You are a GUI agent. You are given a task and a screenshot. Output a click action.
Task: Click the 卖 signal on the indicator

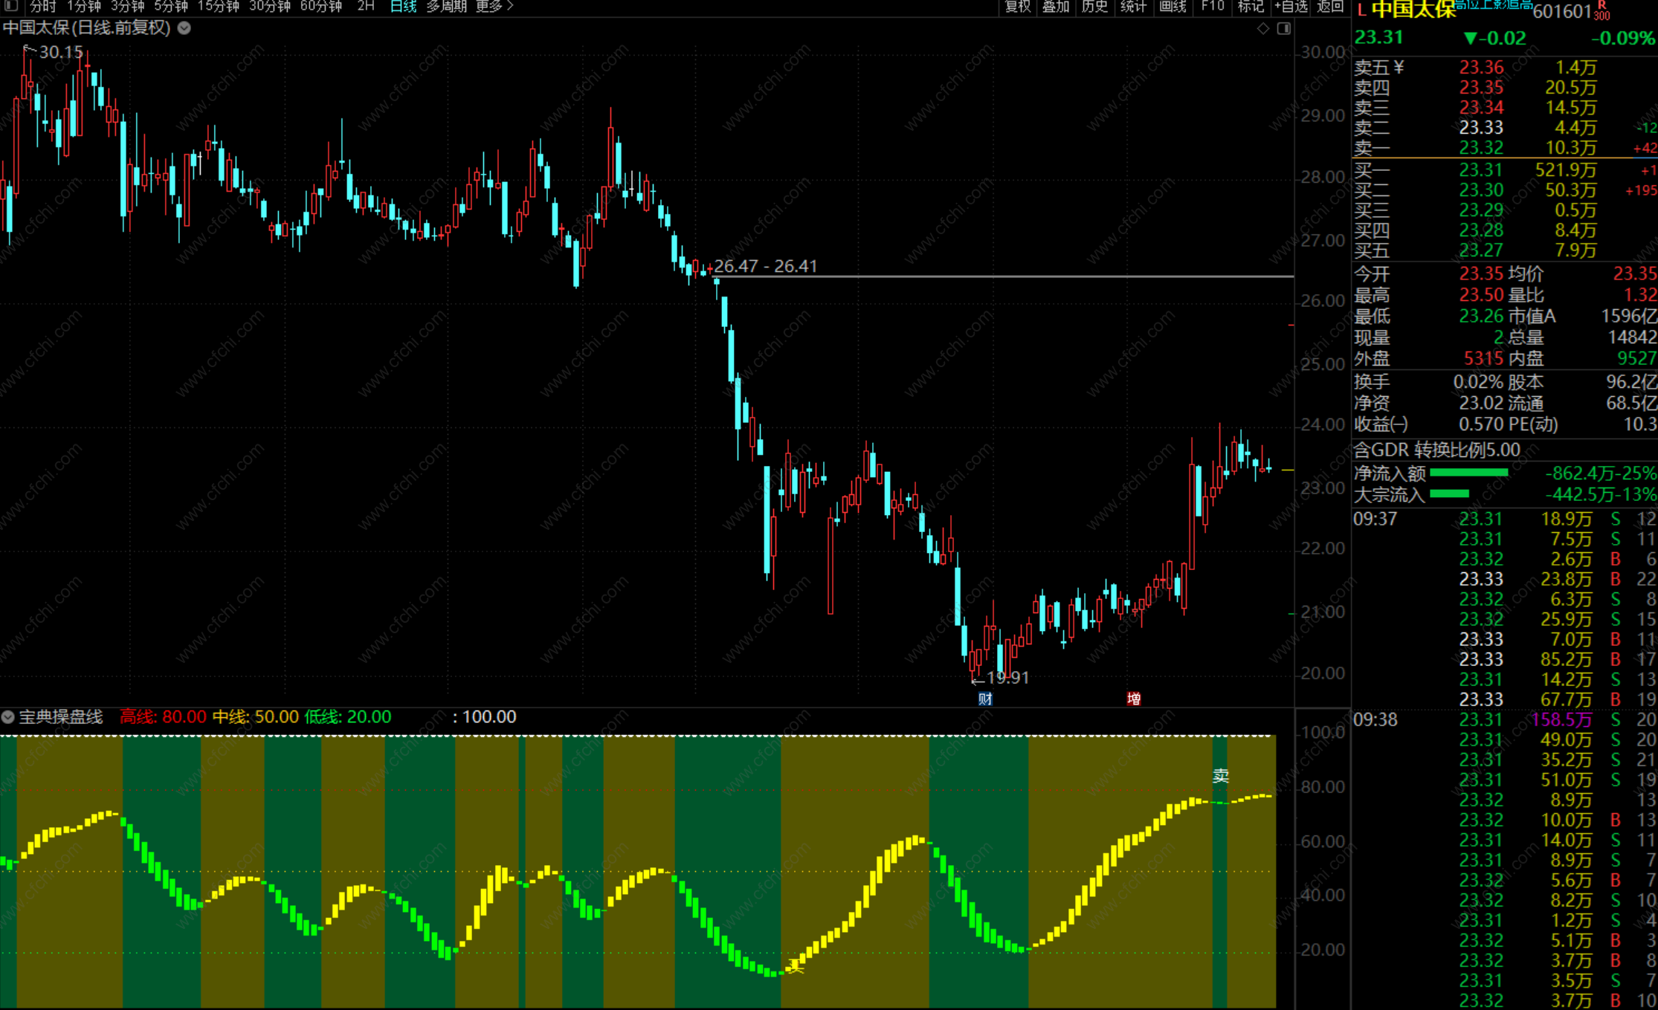[1220, 777]
